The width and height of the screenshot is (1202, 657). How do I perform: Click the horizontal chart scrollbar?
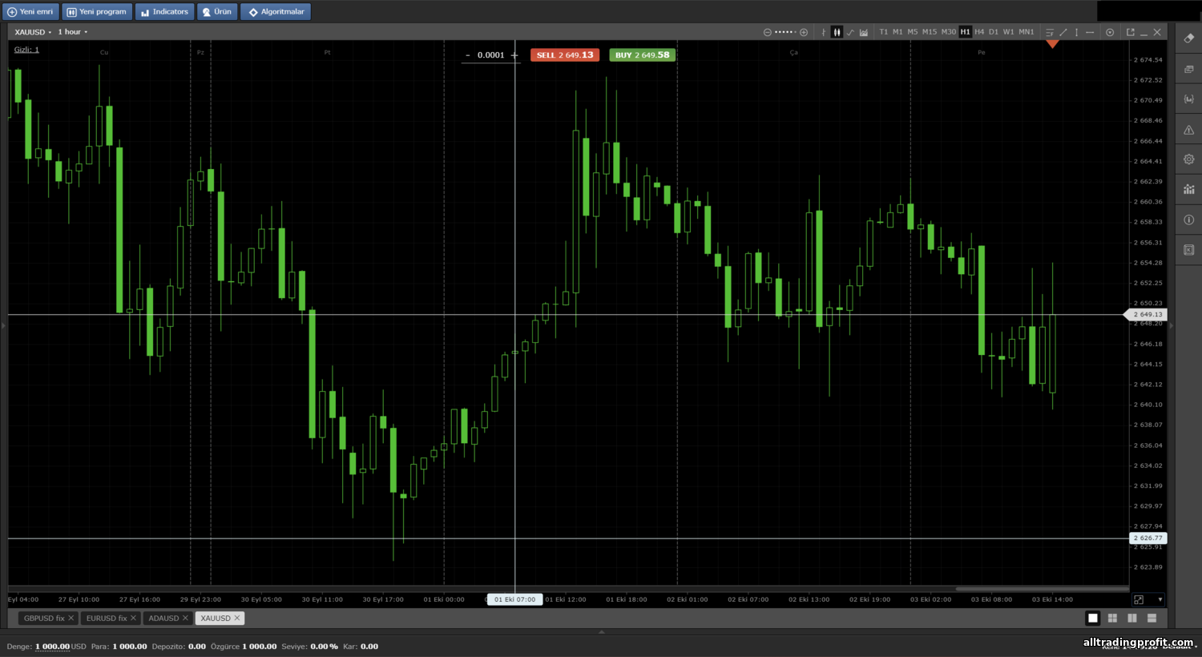click(x=1042, y=589)
